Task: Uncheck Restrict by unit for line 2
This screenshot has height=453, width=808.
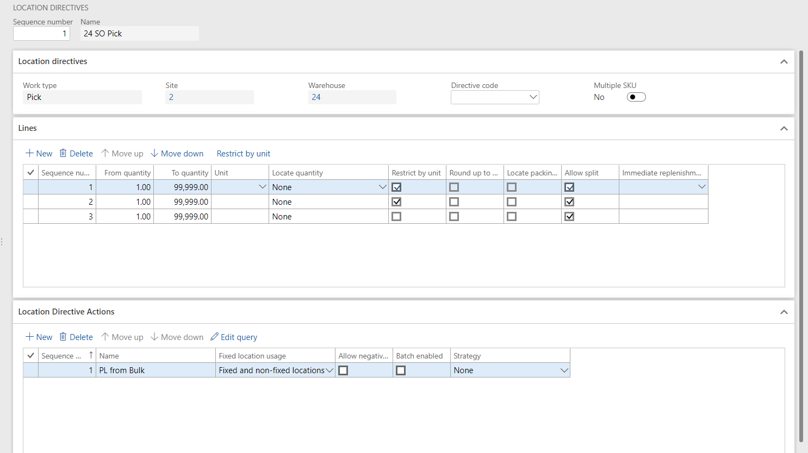Action: coord(396,202)
